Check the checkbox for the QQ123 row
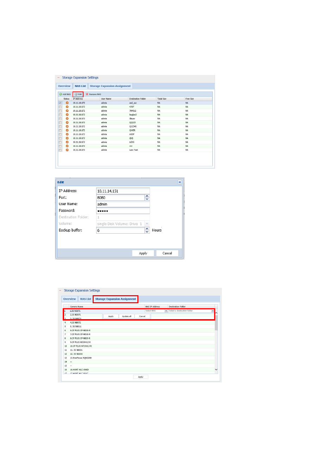Viewport: 336px width, 475px height. click(60, 122)
